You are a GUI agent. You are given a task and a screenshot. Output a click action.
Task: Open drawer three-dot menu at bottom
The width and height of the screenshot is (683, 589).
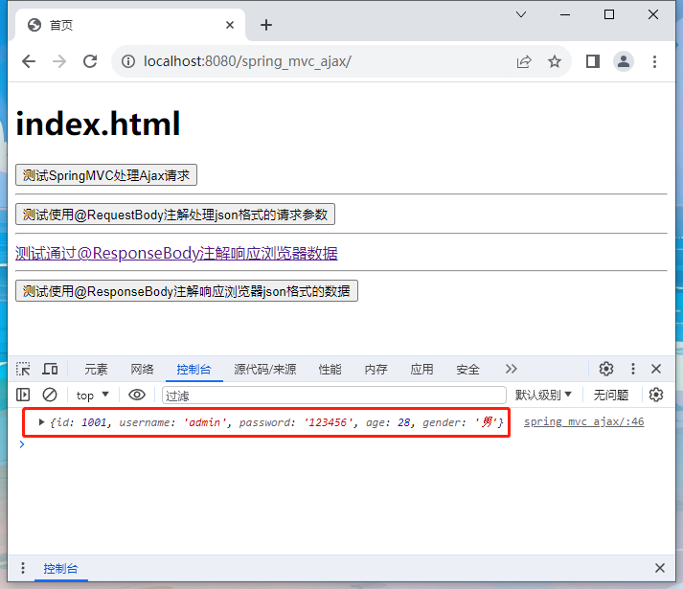pyautogui.click(x=23, y=568)
